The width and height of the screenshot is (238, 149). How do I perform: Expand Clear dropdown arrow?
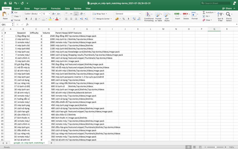click(211, 20)
